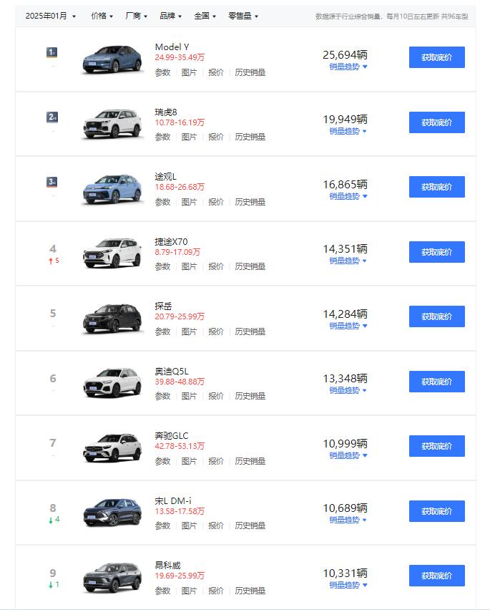Screen dimensions: 490x610
Task: Open the Model Y car thumbnail
Action: [112, 59]
